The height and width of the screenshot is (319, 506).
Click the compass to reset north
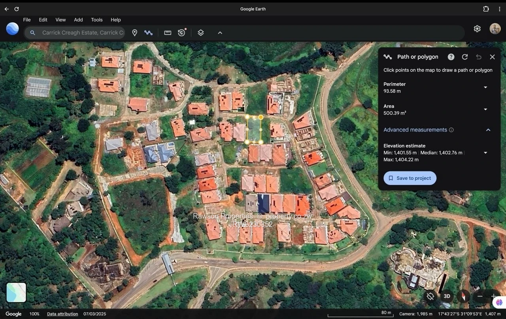(463, 296)
